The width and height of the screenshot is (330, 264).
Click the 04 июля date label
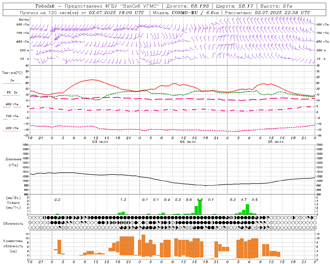tap(188, 142)
